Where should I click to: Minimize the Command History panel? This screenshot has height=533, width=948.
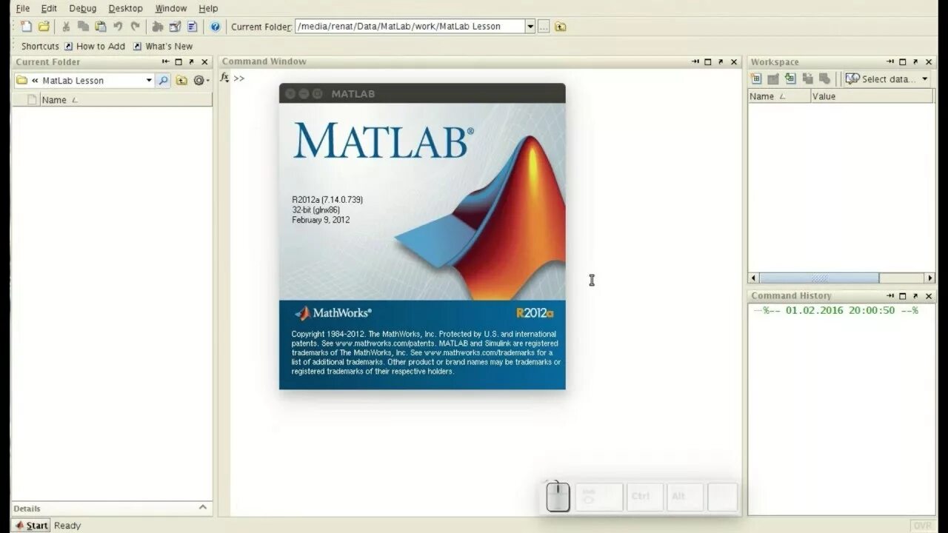coord(890,296)
